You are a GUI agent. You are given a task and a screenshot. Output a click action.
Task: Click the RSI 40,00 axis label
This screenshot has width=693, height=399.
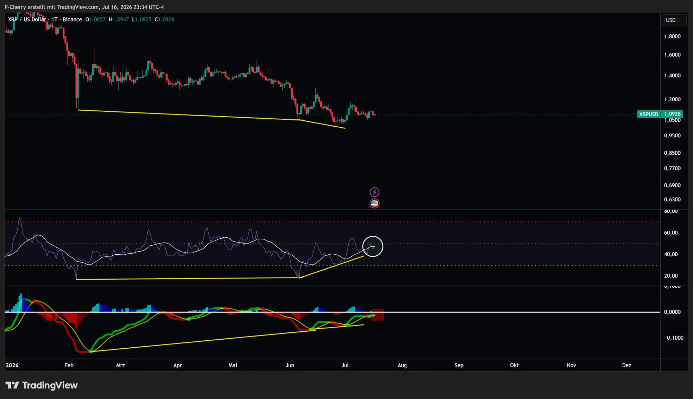point(671,254)
